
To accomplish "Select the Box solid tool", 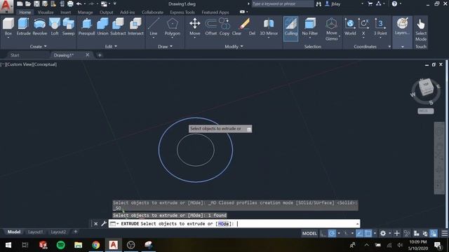I will pyautogui.click(x=8, y=27).
